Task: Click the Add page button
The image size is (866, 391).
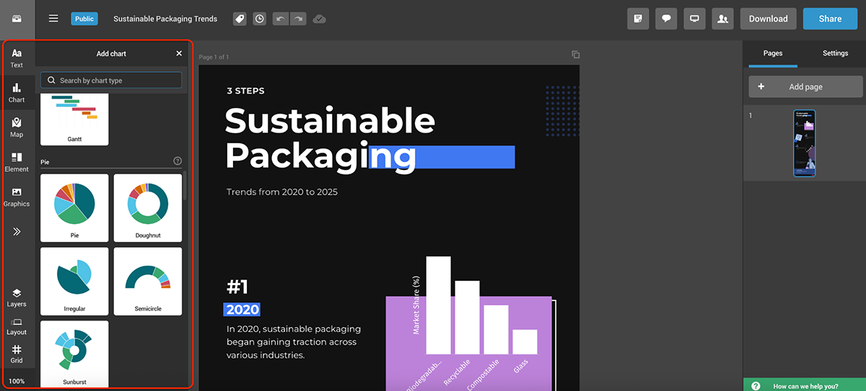Action: [x=805, y=86]
